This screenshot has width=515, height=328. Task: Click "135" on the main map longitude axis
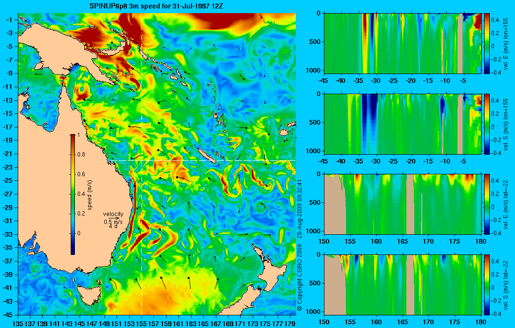(18, 323)
